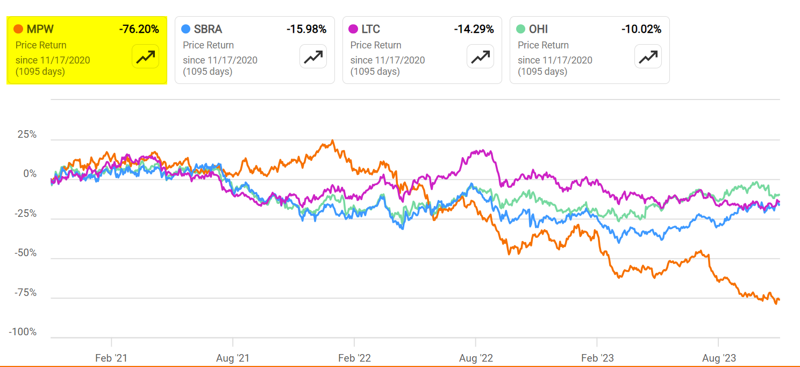Click the trend chart icon in MPW card
Viewport: 800px width, 367px height.
tap(145, 56)
